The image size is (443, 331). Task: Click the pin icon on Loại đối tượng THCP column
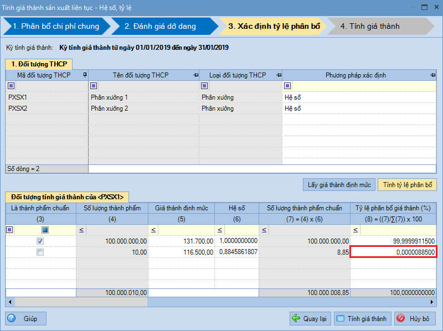(279, 75)
